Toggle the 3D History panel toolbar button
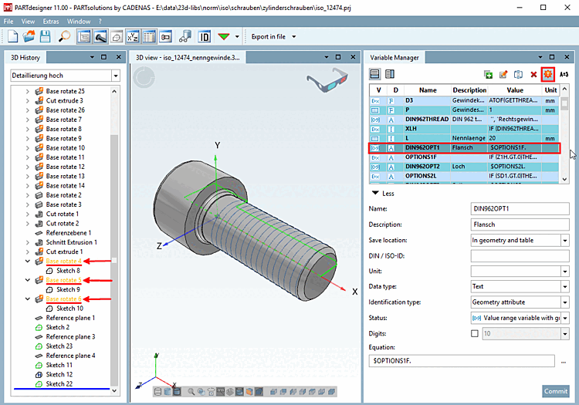Screen dimensions: 579x405 [x=83, y=36]
